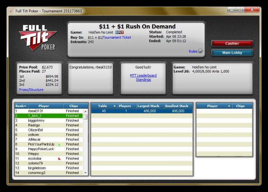
Task: Click the rank list scroll up arrow
Action: 85,111
